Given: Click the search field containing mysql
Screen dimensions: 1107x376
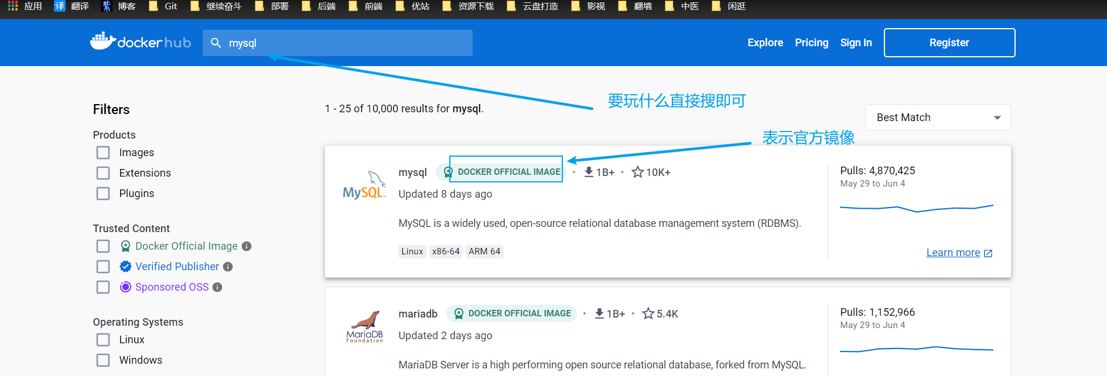Looking at the screenshot, I should tap(337, 43).
